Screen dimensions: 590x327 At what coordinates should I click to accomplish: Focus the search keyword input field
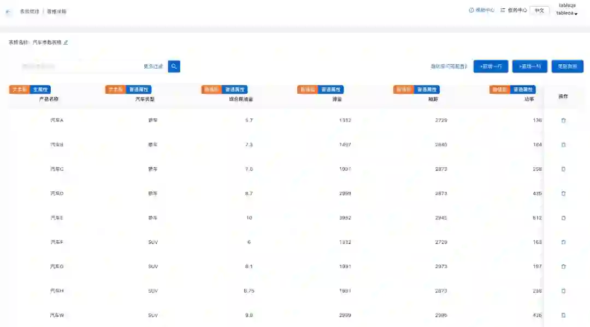(x=80, y=66)
